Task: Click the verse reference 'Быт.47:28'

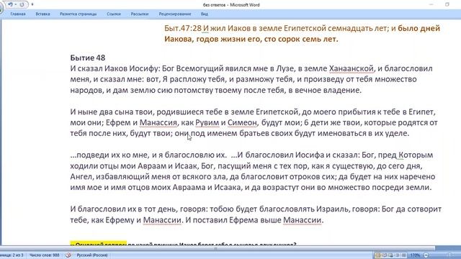Action: pyautogui.click(x=183, y=28)
